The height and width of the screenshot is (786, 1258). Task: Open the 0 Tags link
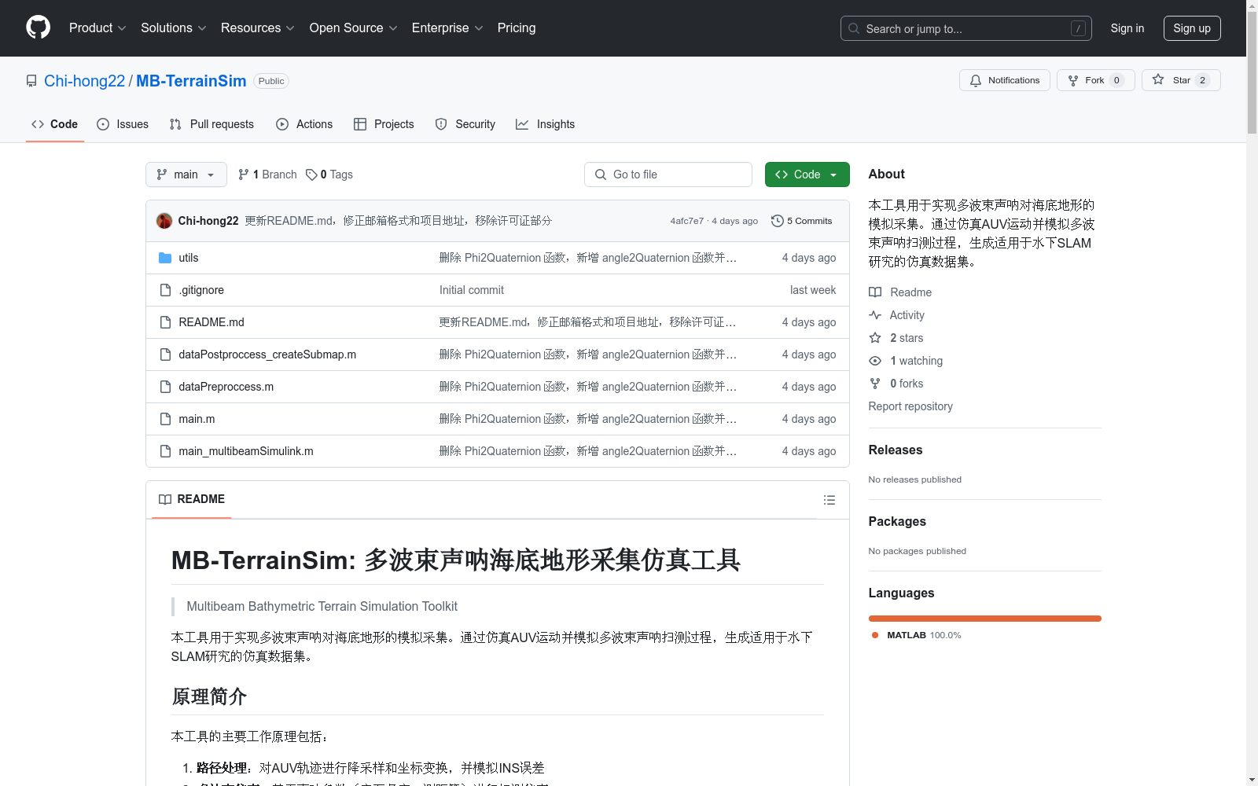[x=329, y=174]
